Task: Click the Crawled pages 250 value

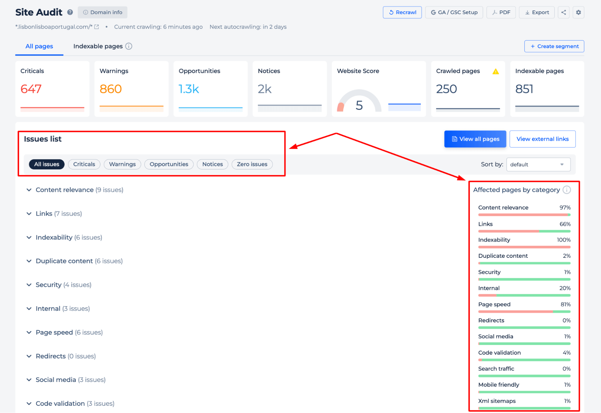Action: coord(446,89)
